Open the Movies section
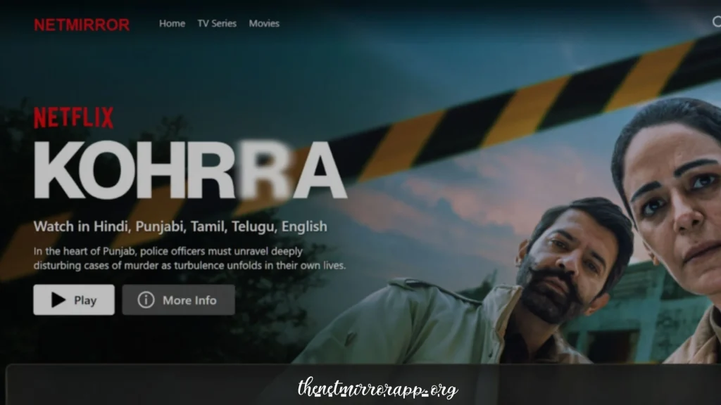 pyautogui.click(x=264, y=23)
